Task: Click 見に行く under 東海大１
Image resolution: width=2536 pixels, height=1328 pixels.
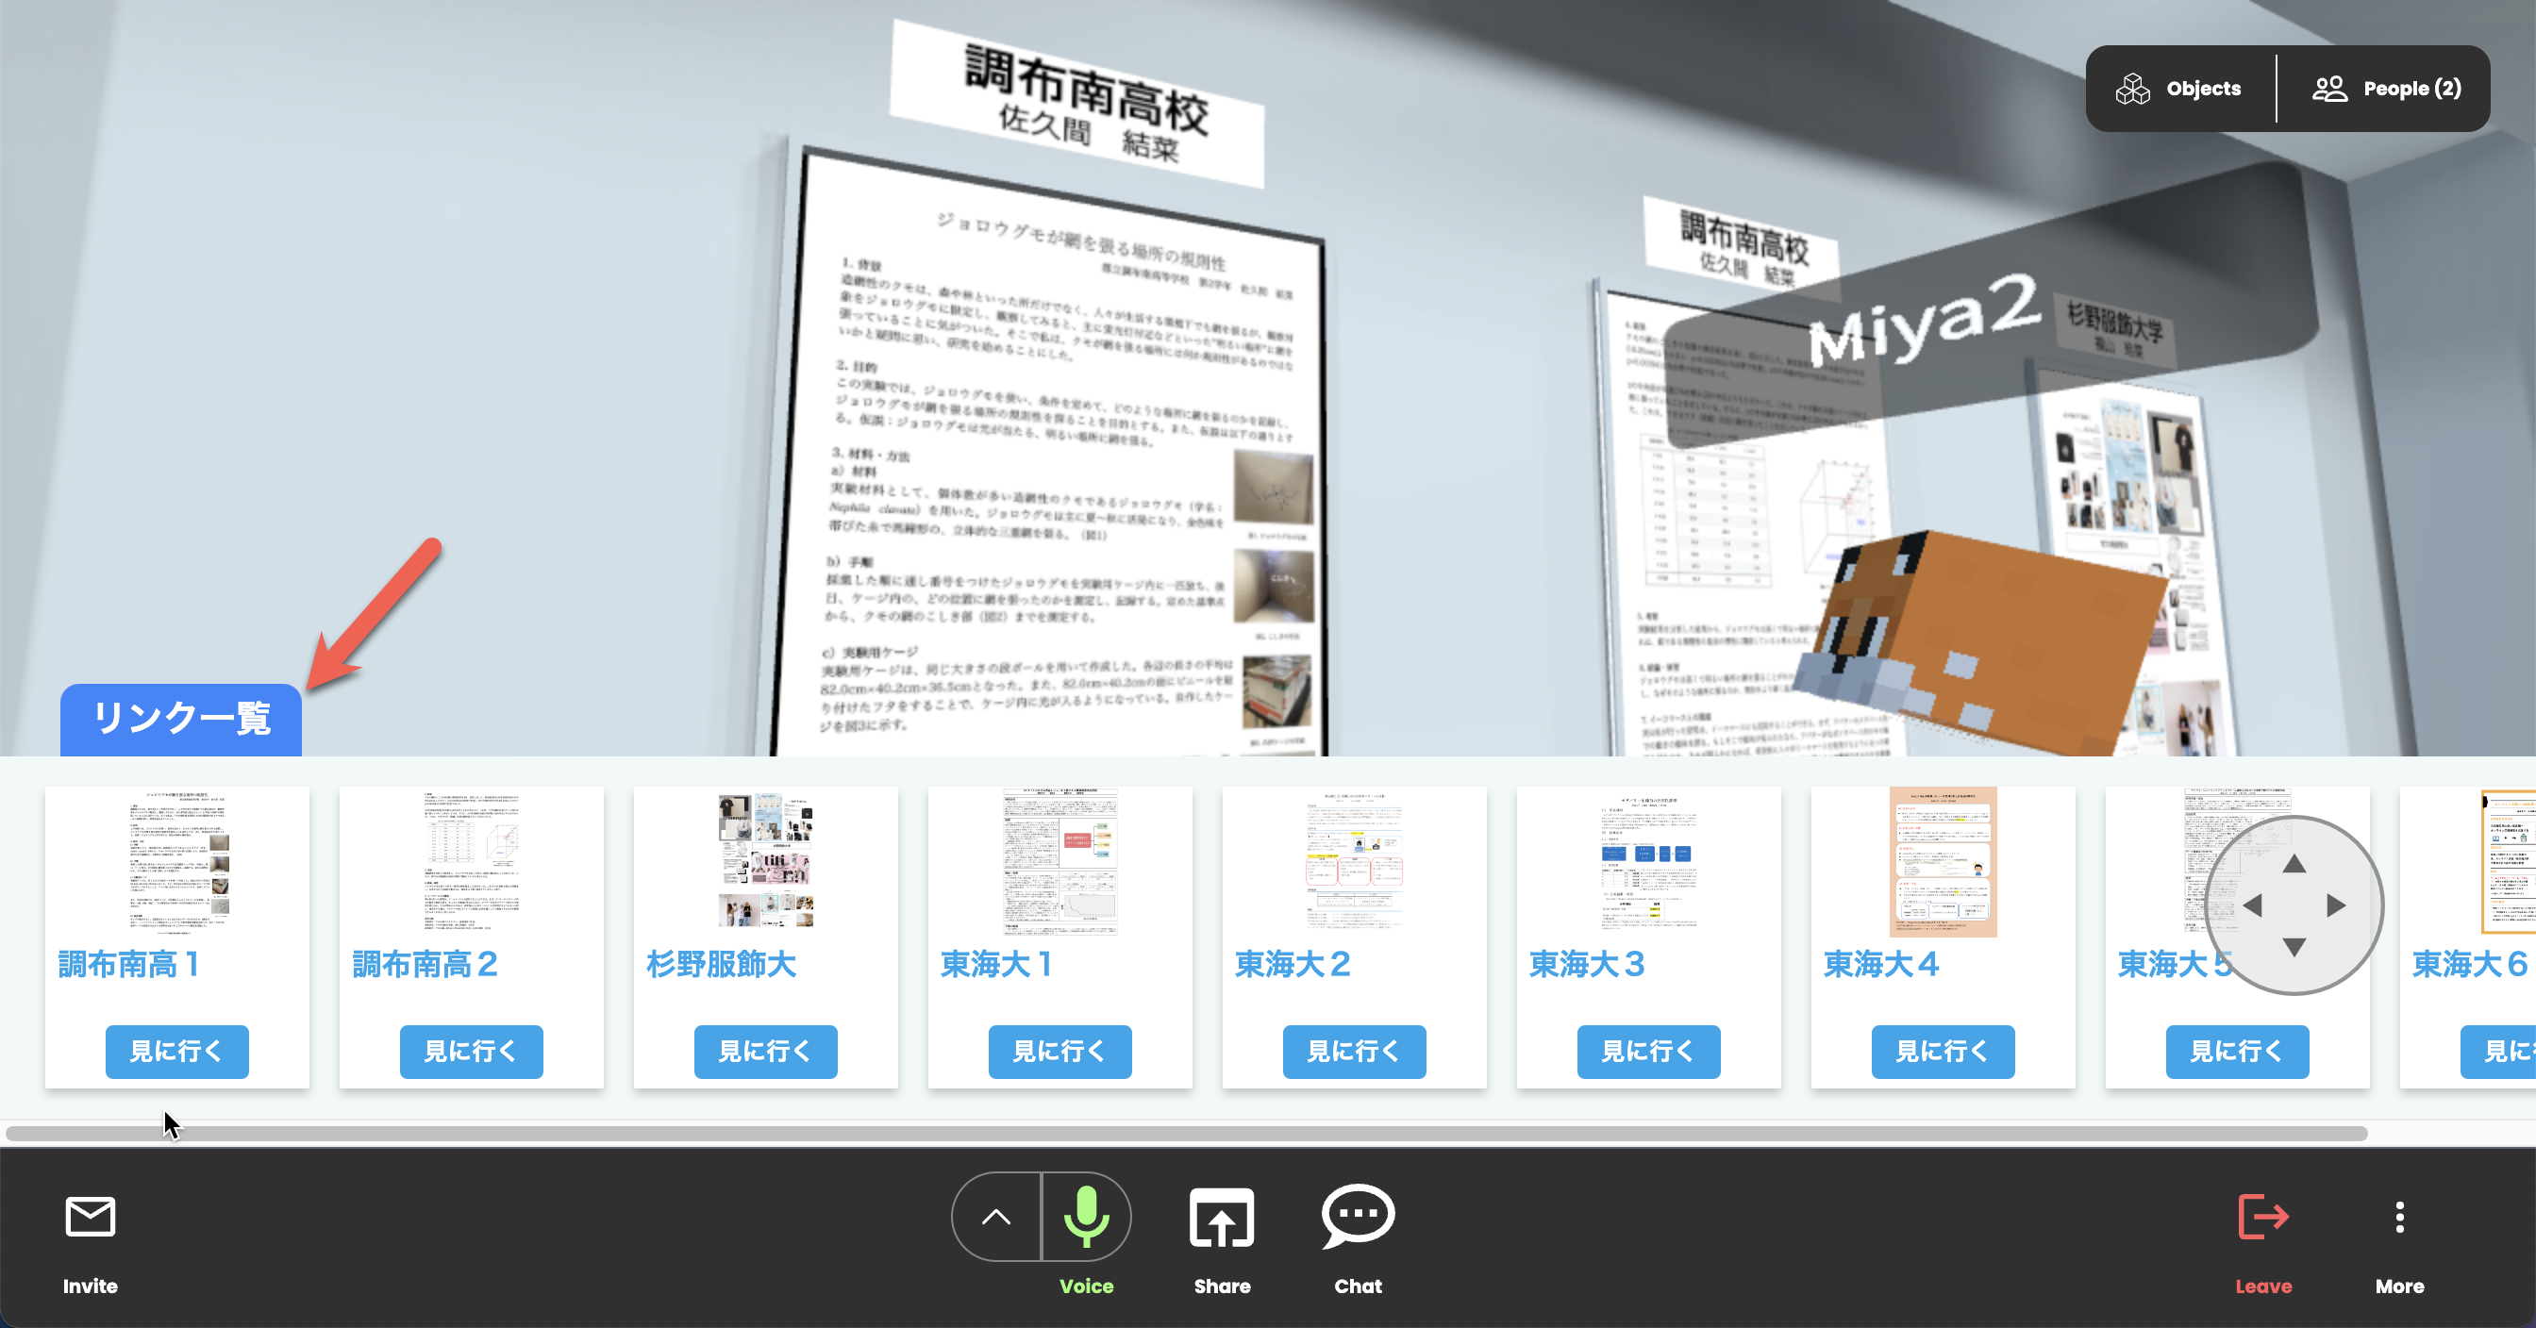Action: pyautogui.click(x=1060, y=1052)
